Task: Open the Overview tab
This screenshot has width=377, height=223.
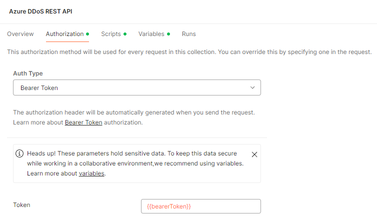Action: 20,34
